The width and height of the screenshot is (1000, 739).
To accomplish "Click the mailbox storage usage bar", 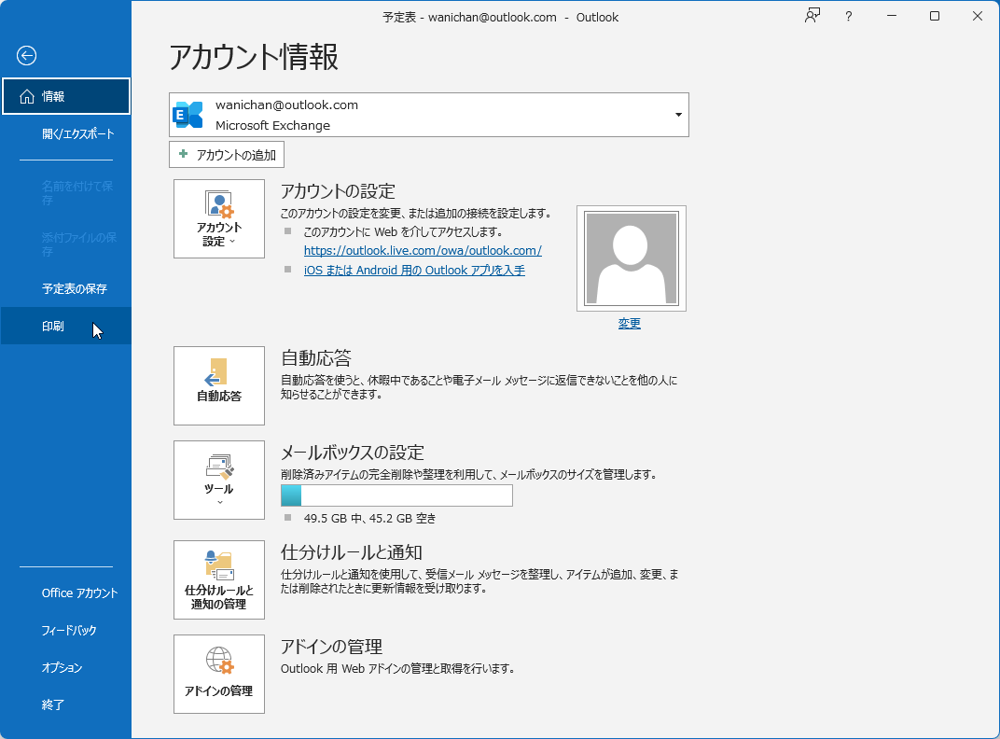I will click(x=396, y=495).
